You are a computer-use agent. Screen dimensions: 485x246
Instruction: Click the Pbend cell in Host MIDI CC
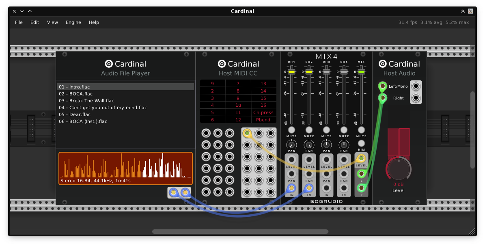coord(263,120)
